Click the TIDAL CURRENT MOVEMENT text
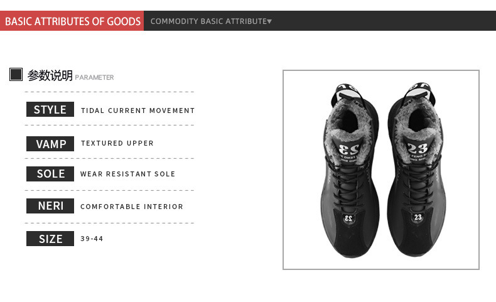Screen dimensions: 496x302 coord(137,111)
